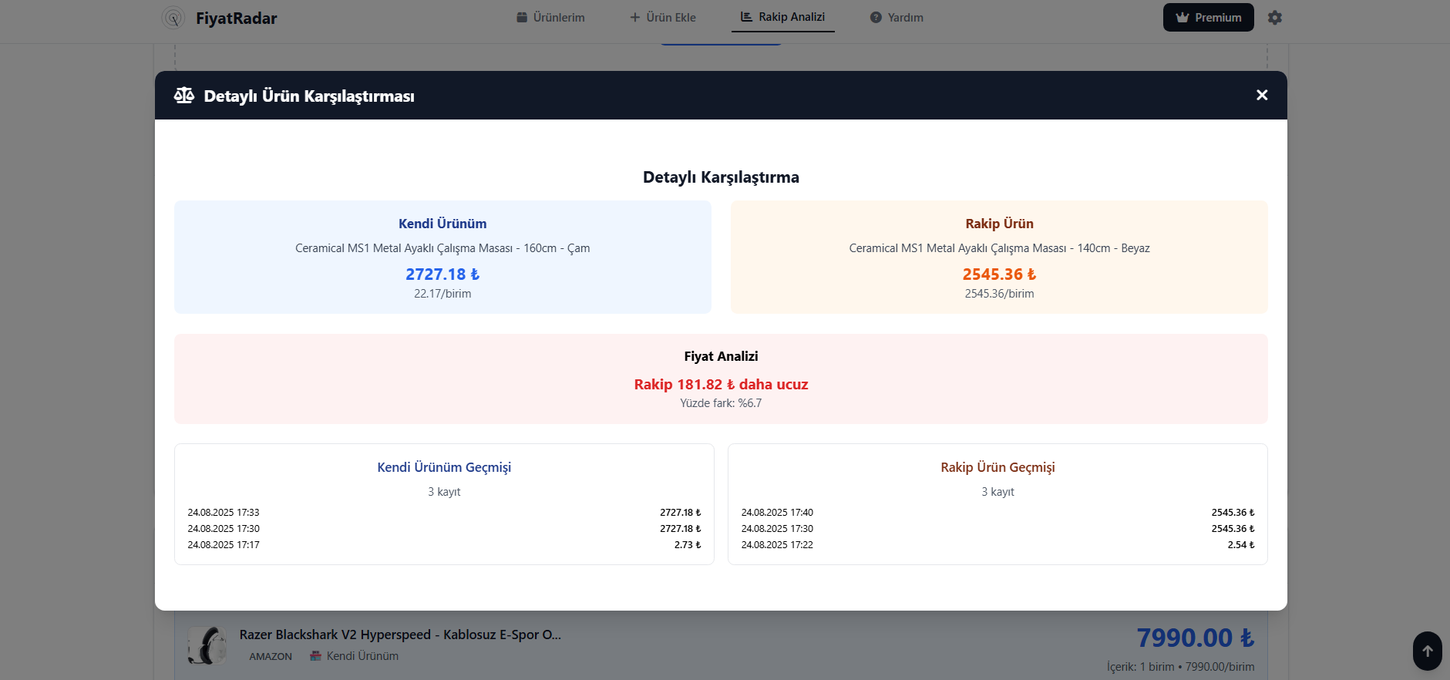Viewport: 1450px width, 680px height.
Task: Click the 7990.00 ₺ price on Razer row
Action: [1196, 638]
